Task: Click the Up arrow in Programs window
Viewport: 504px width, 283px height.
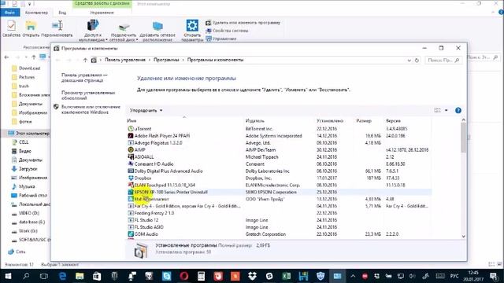Action: click(85, 60)
